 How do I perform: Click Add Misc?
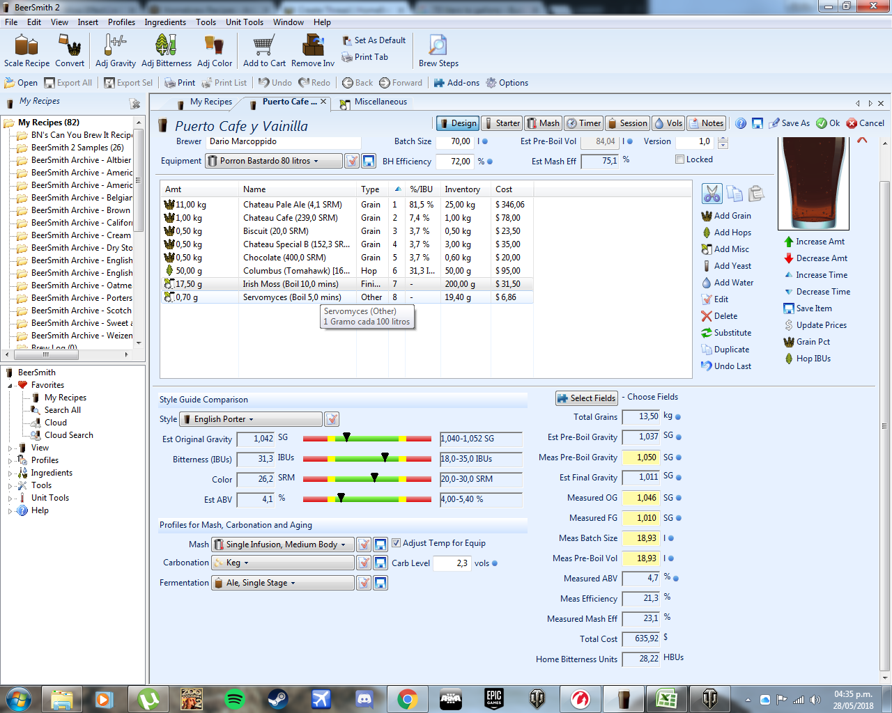pos(725,249)
